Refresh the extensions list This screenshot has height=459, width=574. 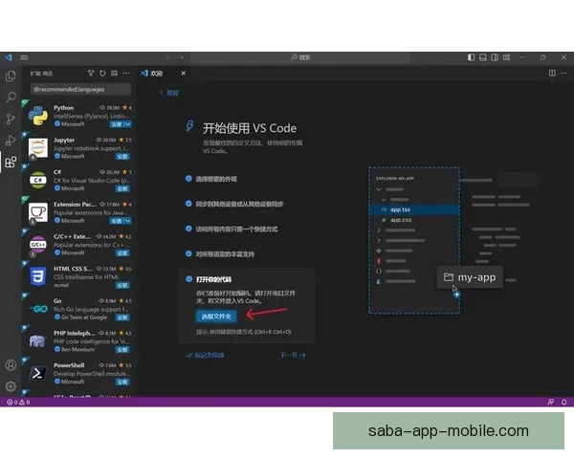[102, 74]
